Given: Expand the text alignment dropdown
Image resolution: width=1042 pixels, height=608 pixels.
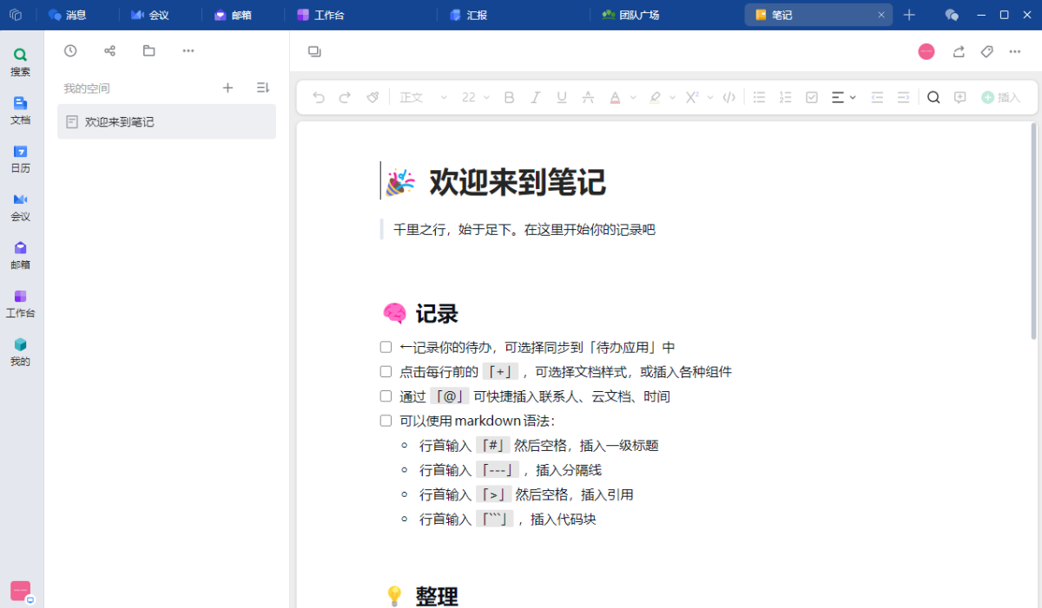Looking at the screenshot, I should pyautogui.click(x=843, y=97).
